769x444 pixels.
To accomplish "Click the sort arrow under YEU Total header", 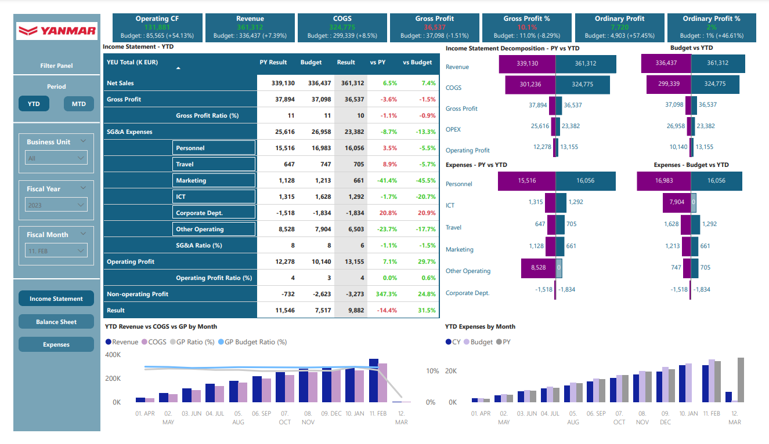I will [x=179, y=67].
